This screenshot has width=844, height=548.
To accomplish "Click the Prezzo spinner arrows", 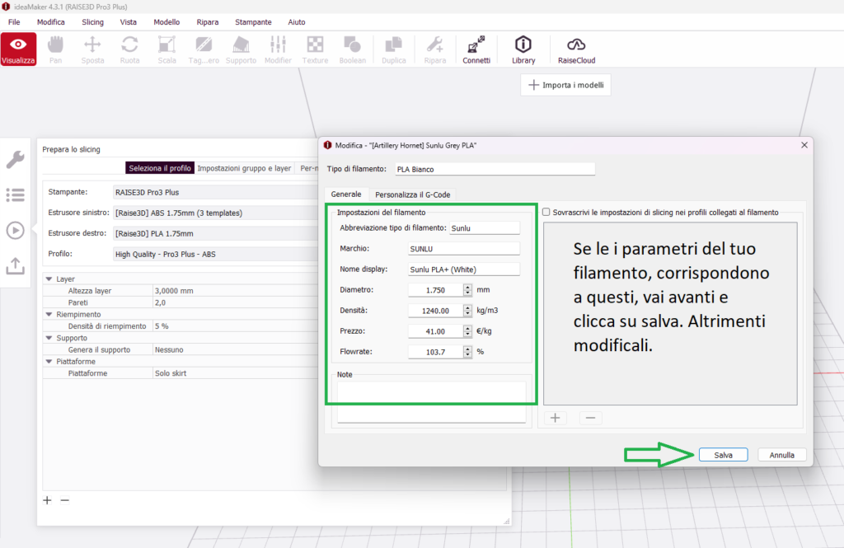I will pyautogui.click(x=467, y=331).
